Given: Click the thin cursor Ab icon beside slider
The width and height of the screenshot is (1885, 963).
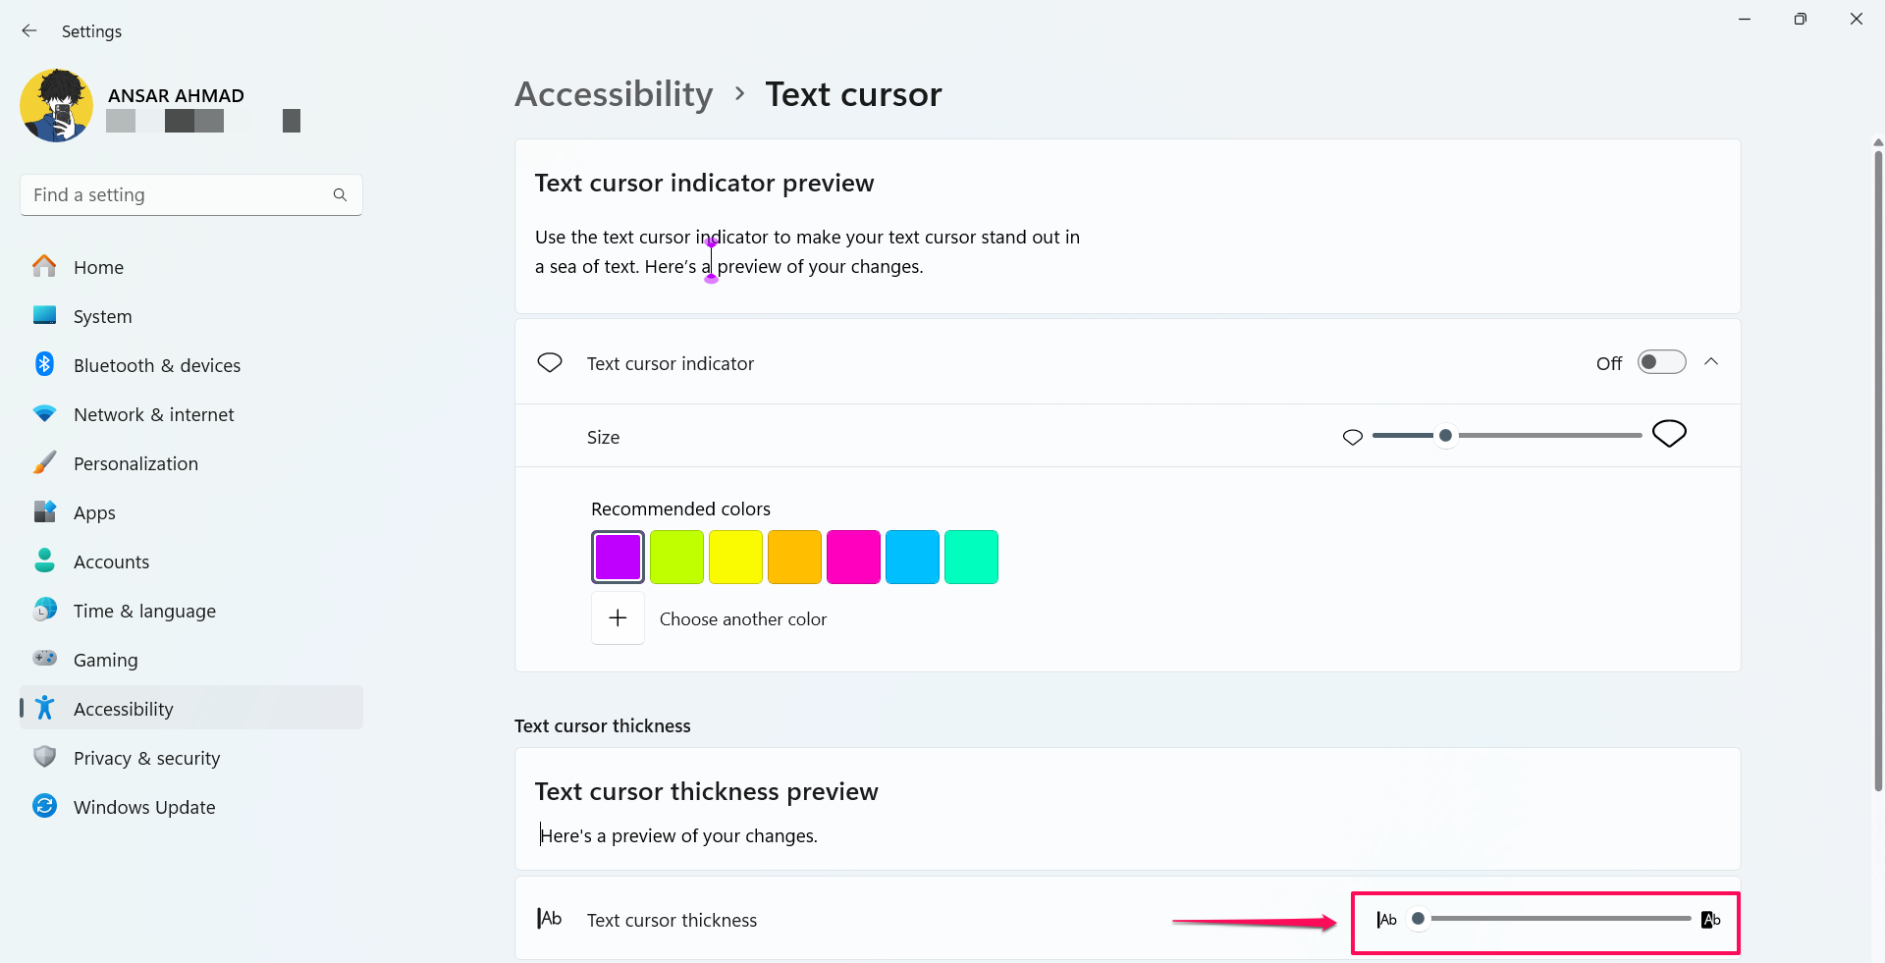Looking at the screenshot, I should pyautogui.click(x=1386, y=920).
